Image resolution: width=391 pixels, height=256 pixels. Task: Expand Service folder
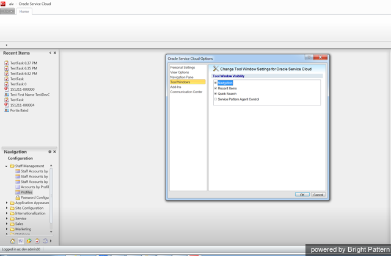point(7,218)
